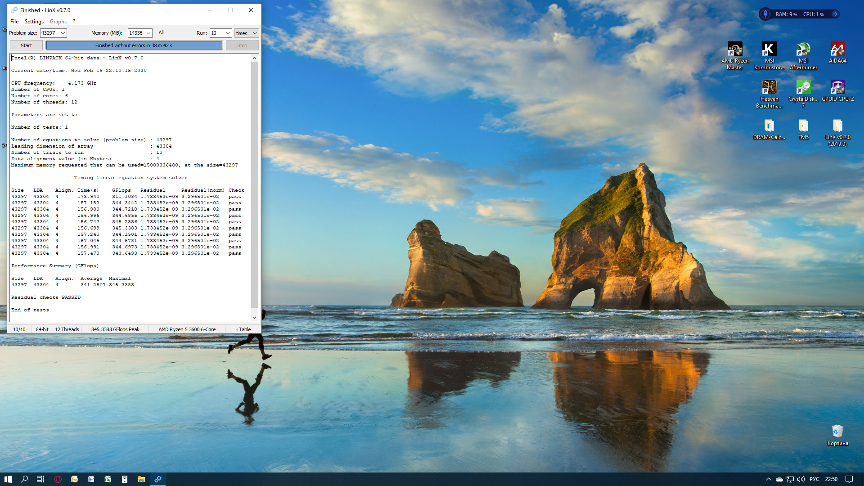Screen dimensions: 864x486
Task: Open the TM5 desktop folder
Action: pyautogui.click(x=803, y=126)
